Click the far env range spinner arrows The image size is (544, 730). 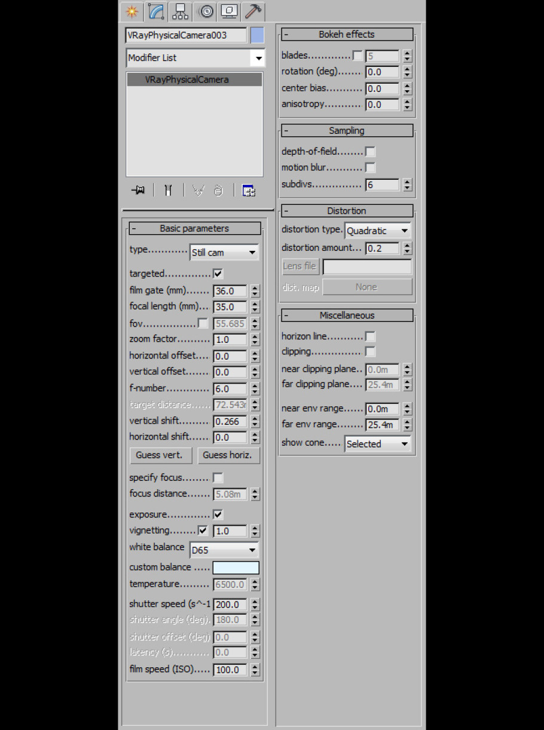pyautogui.click(x=408, y=425)
